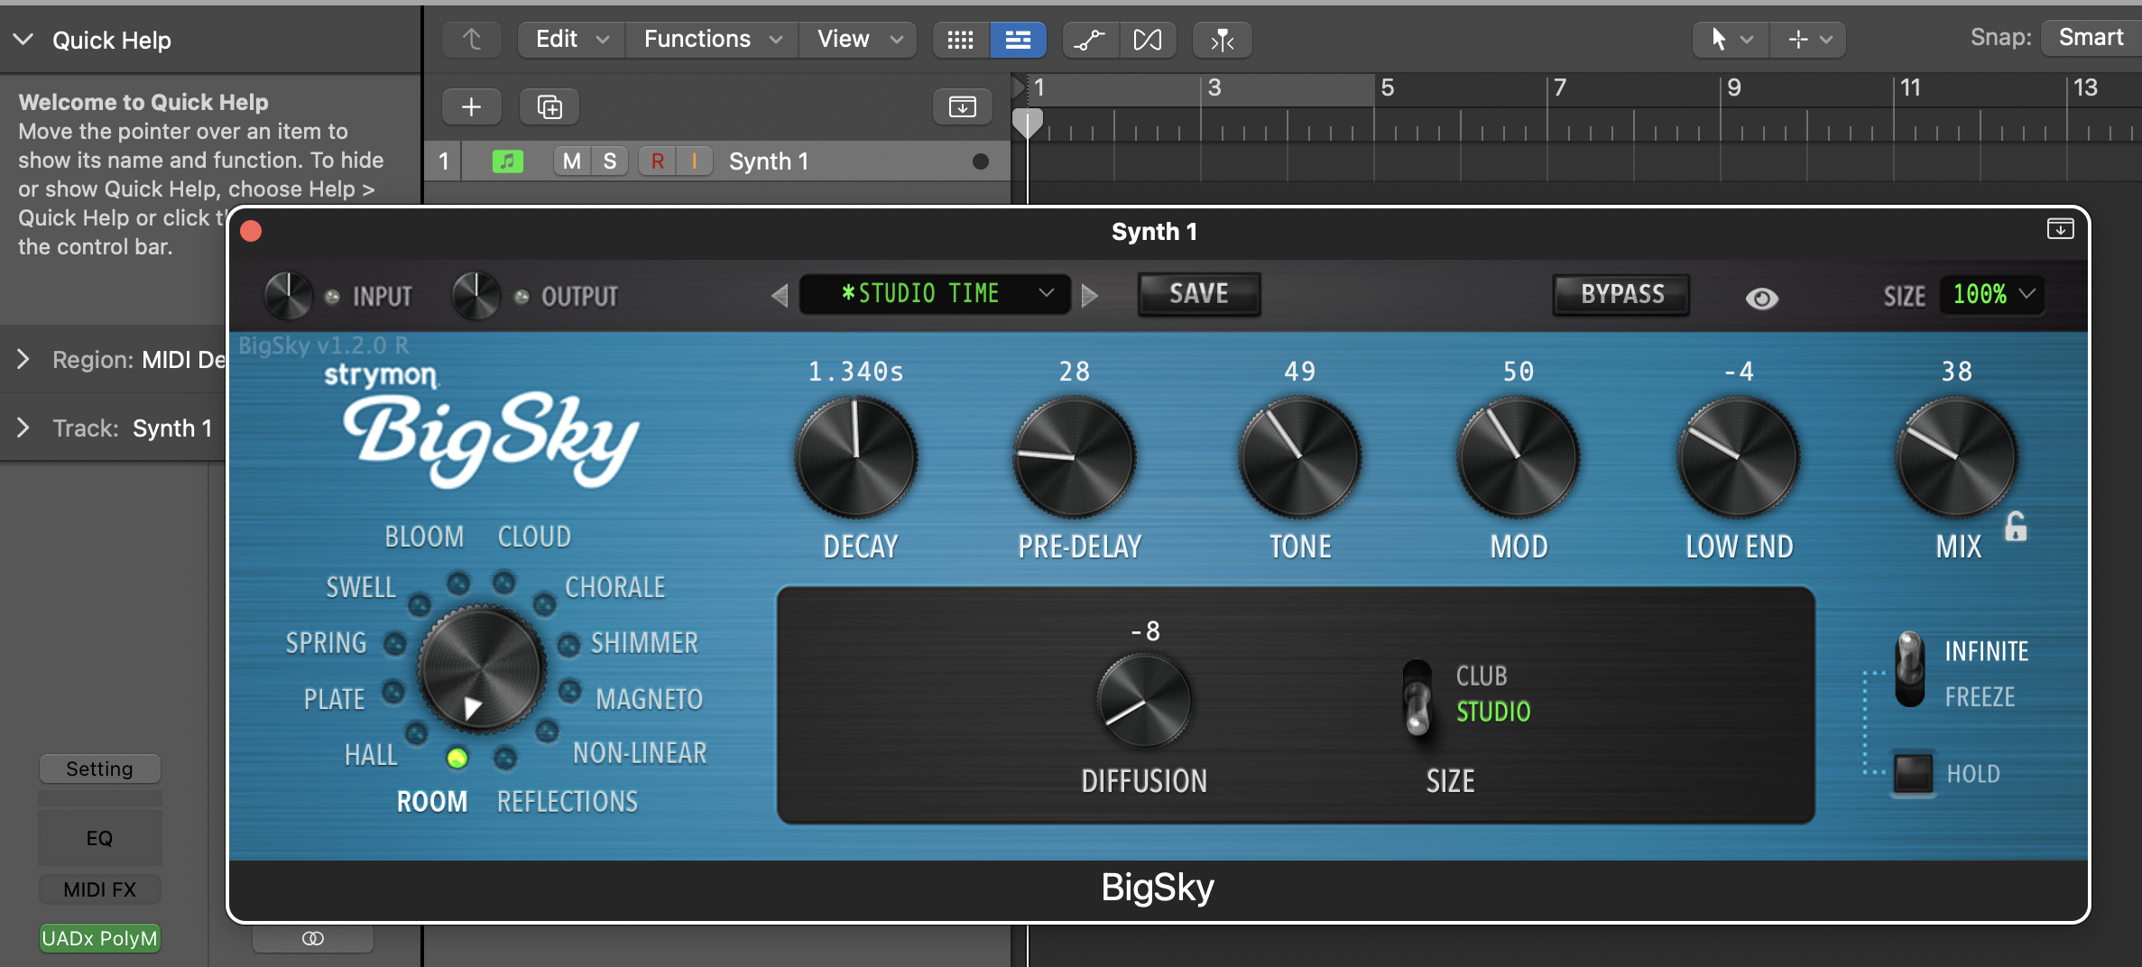Solo the Synth 1 track
The width and height of the screenshot is (2142, 967).
point(610,161)
